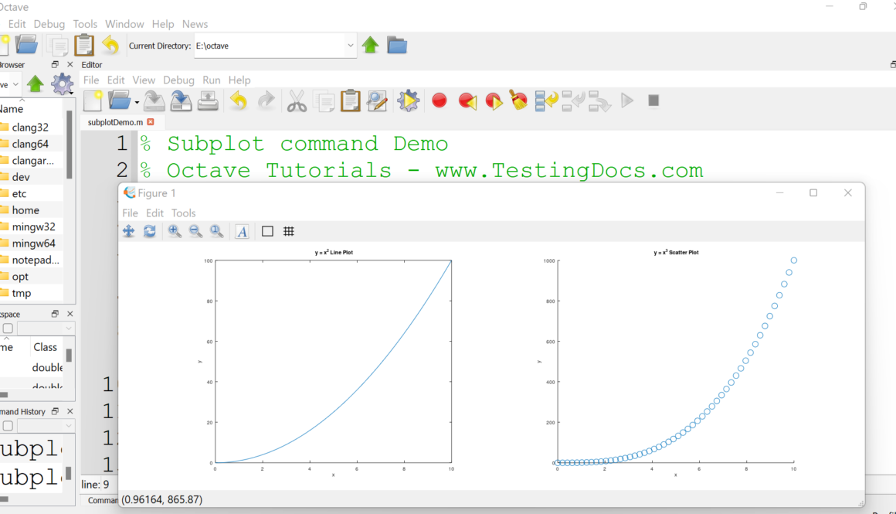896x514 pixels.
Task: Open main Window menu
Action: click(124, 24)
